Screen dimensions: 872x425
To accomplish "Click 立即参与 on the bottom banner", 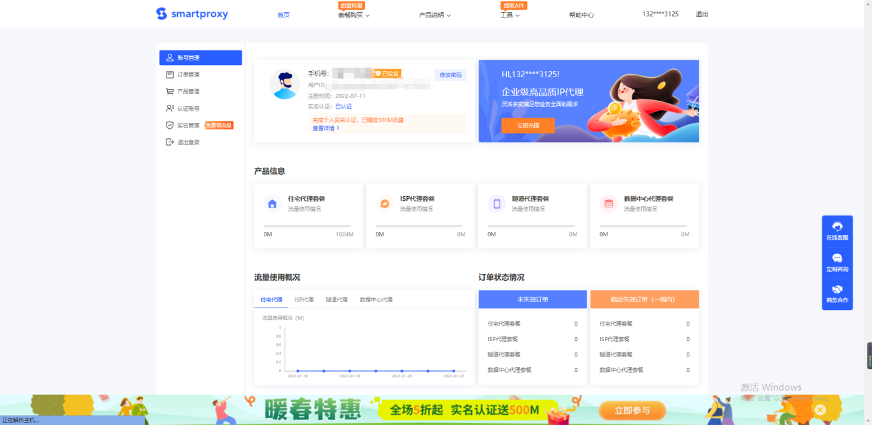I will (x=631, y=410).
